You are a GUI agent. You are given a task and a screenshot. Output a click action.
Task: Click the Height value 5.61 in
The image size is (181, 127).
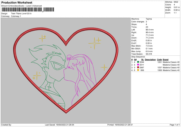pyautogui.click(x=177, y=7)
